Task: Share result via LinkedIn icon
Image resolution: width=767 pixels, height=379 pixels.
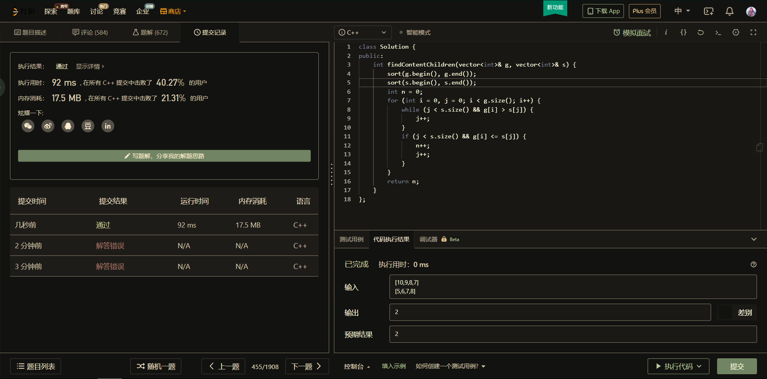Action: pos(108,126)
